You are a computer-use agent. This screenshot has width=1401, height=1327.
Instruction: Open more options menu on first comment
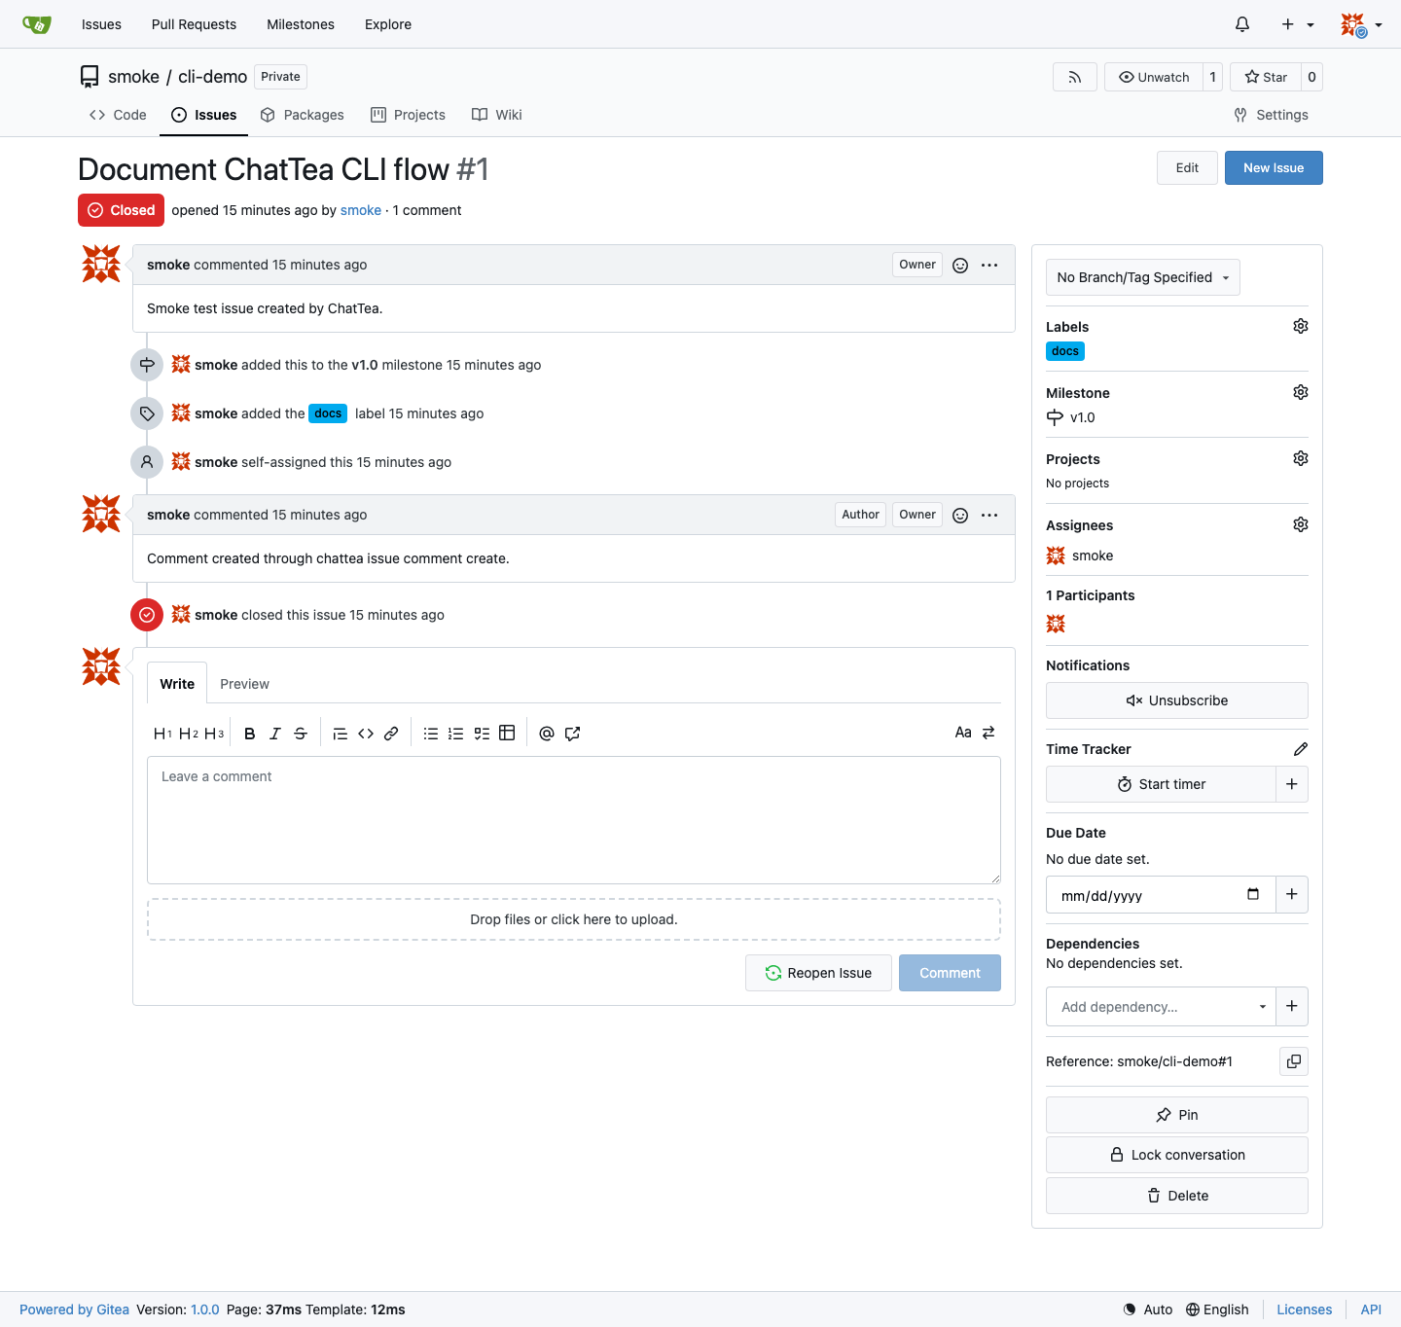[x=989, y=266]
